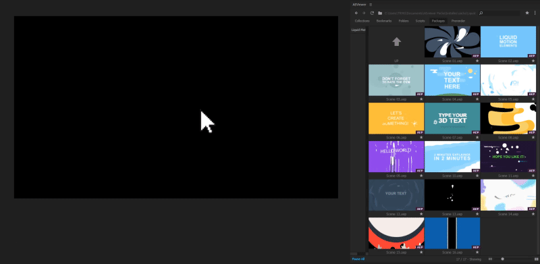The image size is (540, 264).
Task: Toggle favorite star on Scene 01.aep
Action: coord(477,61)
